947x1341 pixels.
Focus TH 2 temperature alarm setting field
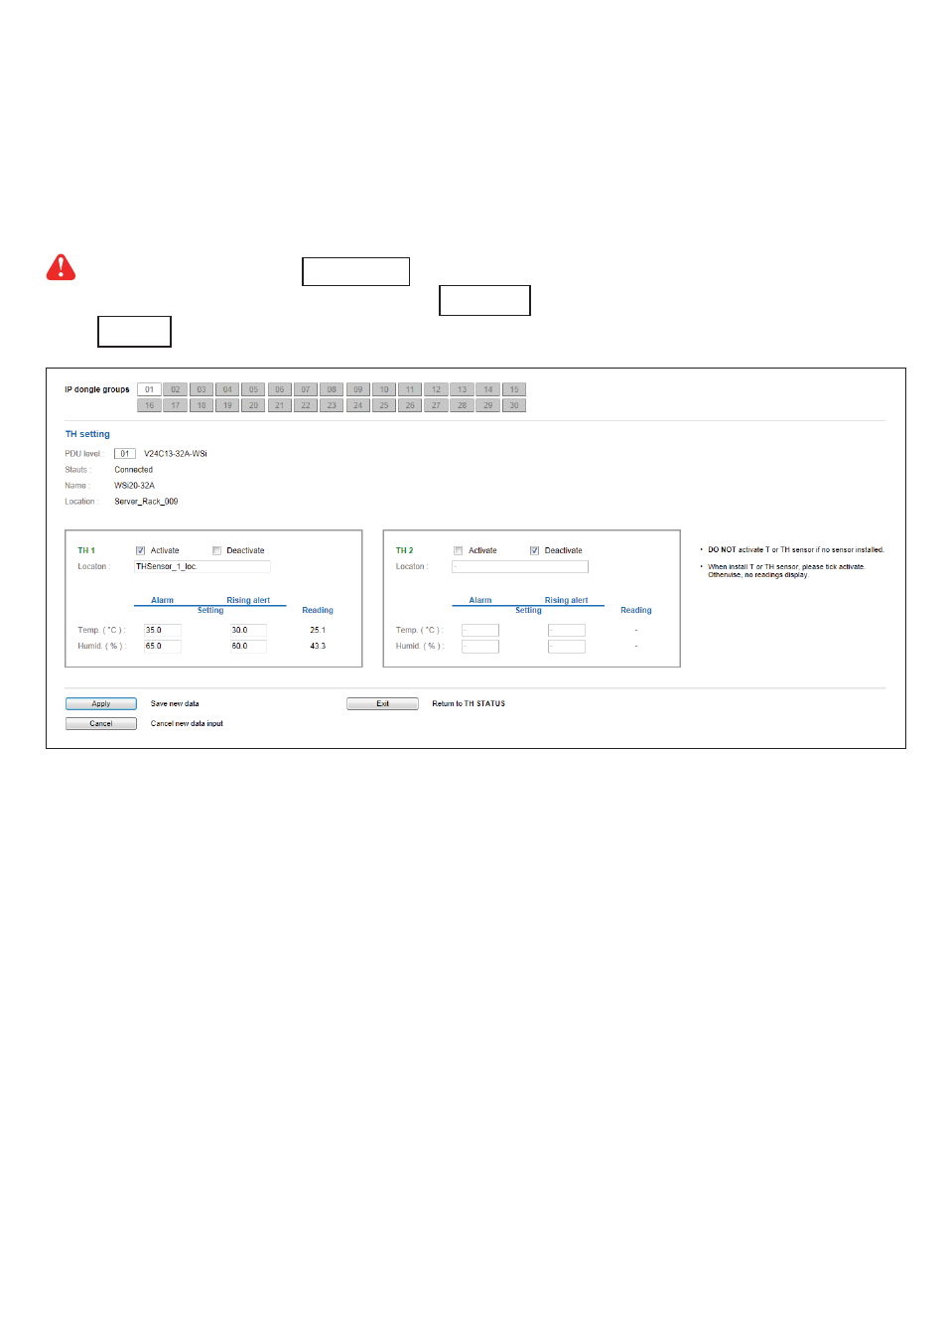(x=480, y=630)
